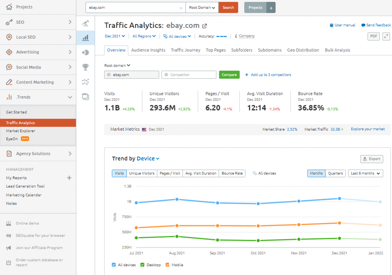Image resolution: width=392 pixels, height=275 pixels.
Task: Open the Geo Distribution tab
Action: pos(303,50)
